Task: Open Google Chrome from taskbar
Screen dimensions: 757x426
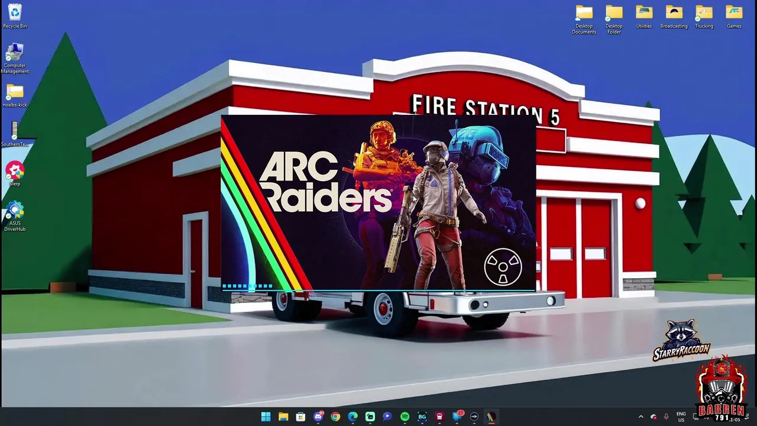Action: click(335, 417)
